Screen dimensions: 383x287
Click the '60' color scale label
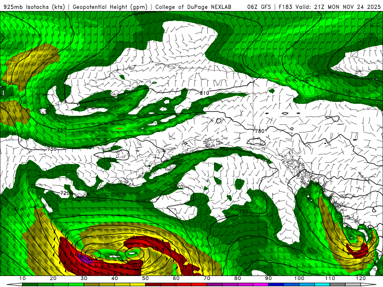[x=176, y=278]
